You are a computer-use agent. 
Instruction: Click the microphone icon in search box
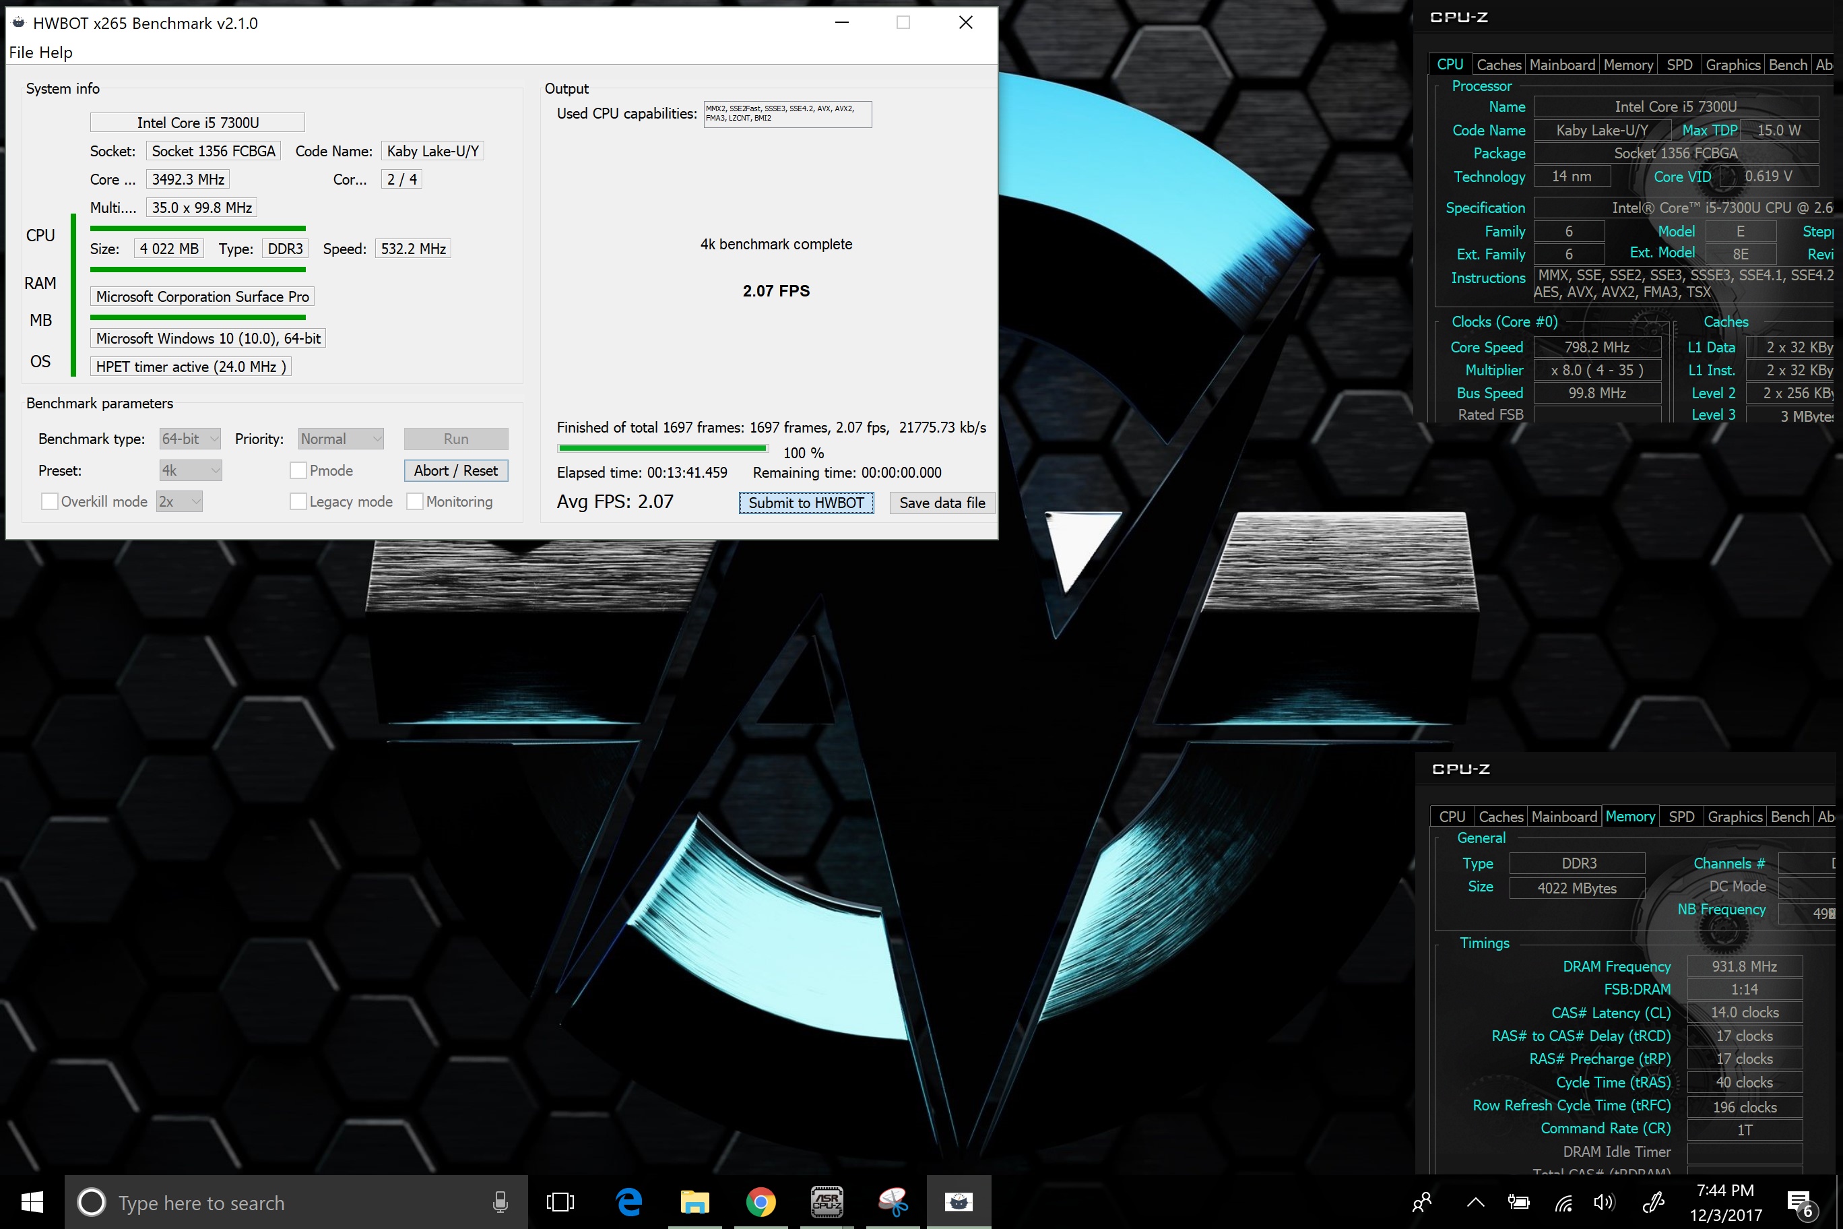click(500, 1202)
